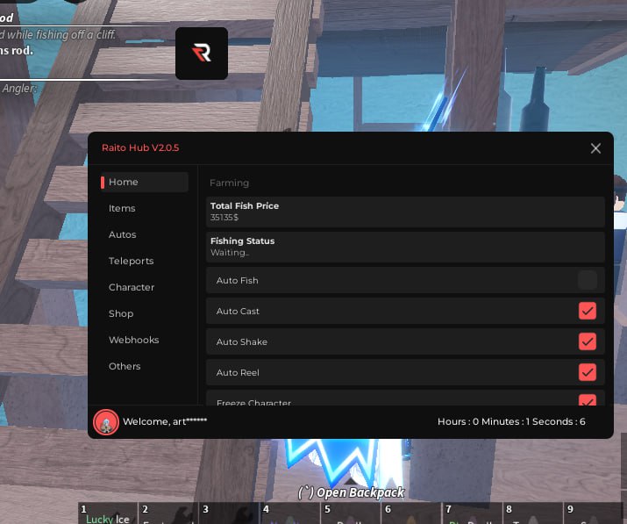Select hotbar slot 6
The width and height of the screenshot is (627, 524).
coord(411,513)
